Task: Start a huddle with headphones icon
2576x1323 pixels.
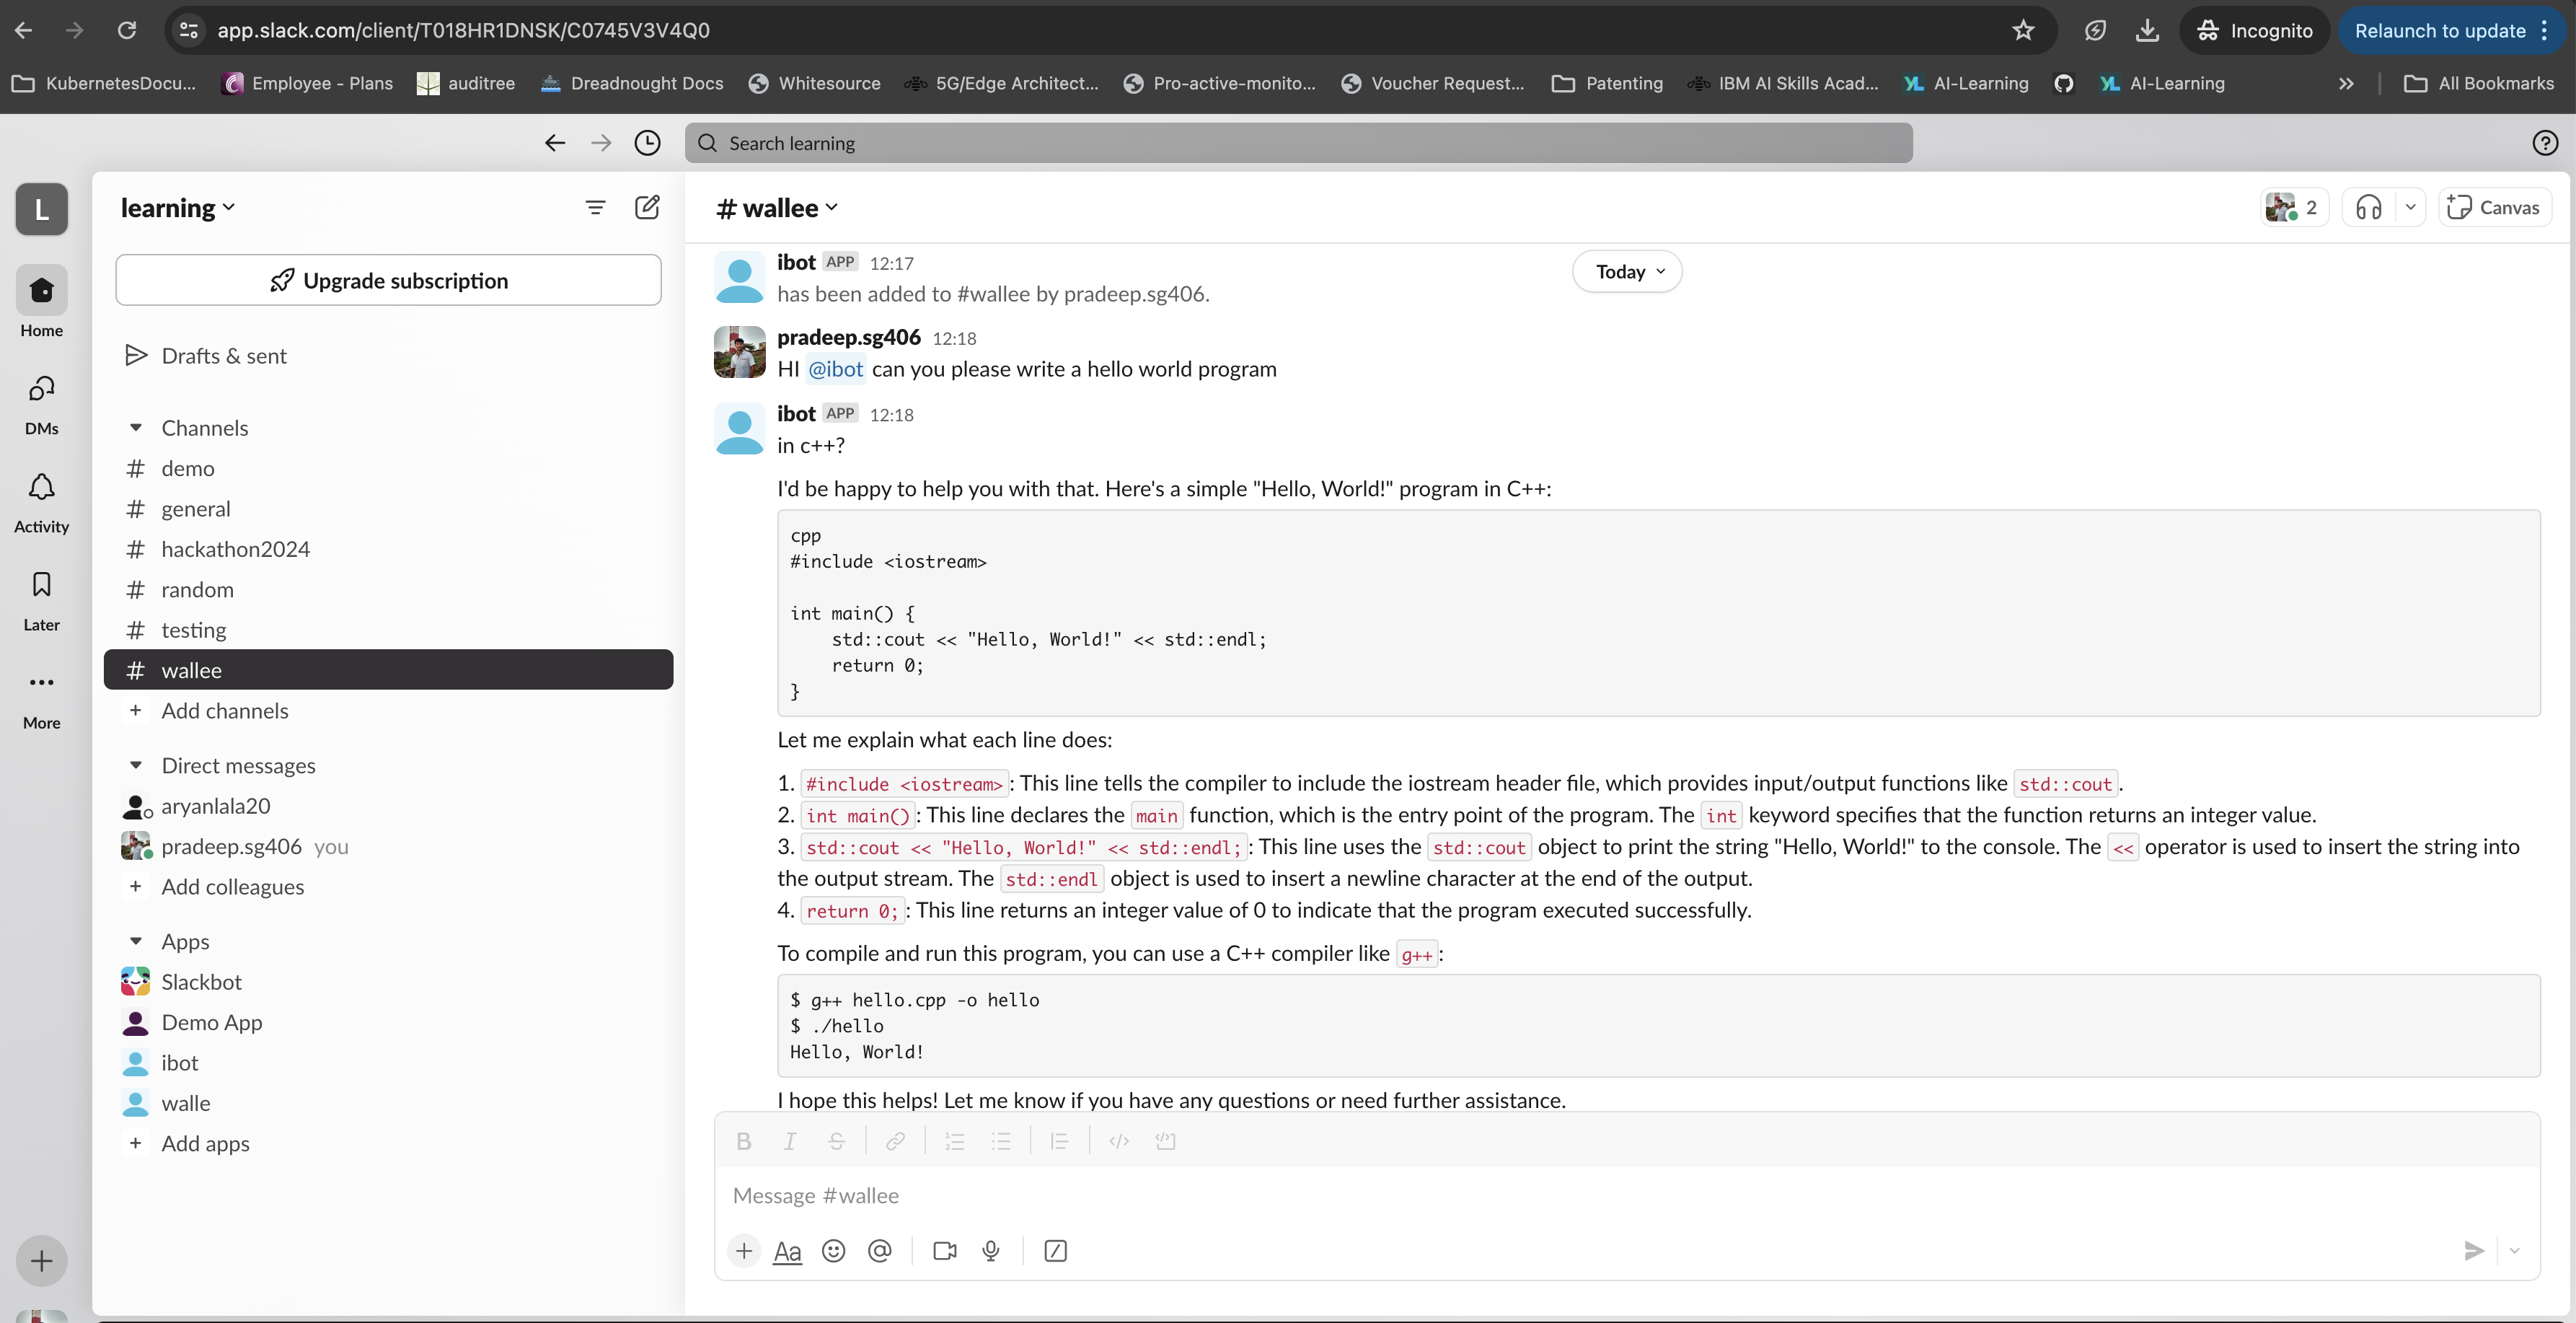Action: (x=2368, y=207)
